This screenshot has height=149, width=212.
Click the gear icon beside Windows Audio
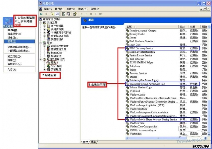(x=127, y=95)
